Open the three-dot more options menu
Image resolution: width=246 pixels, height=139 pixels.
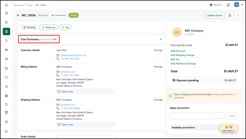238,15
